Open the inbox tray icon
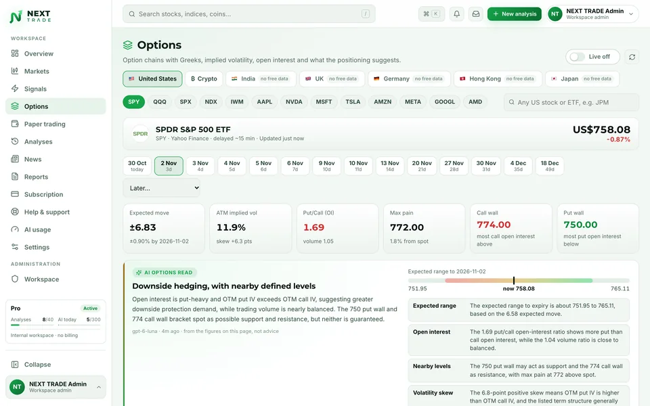650x406 pixels. (476, 14)
